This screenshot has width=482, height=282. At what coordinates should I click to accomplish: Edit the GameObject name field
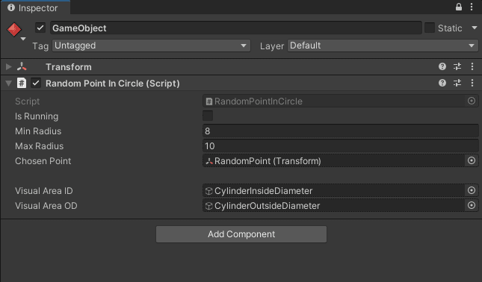coord(236,28)
